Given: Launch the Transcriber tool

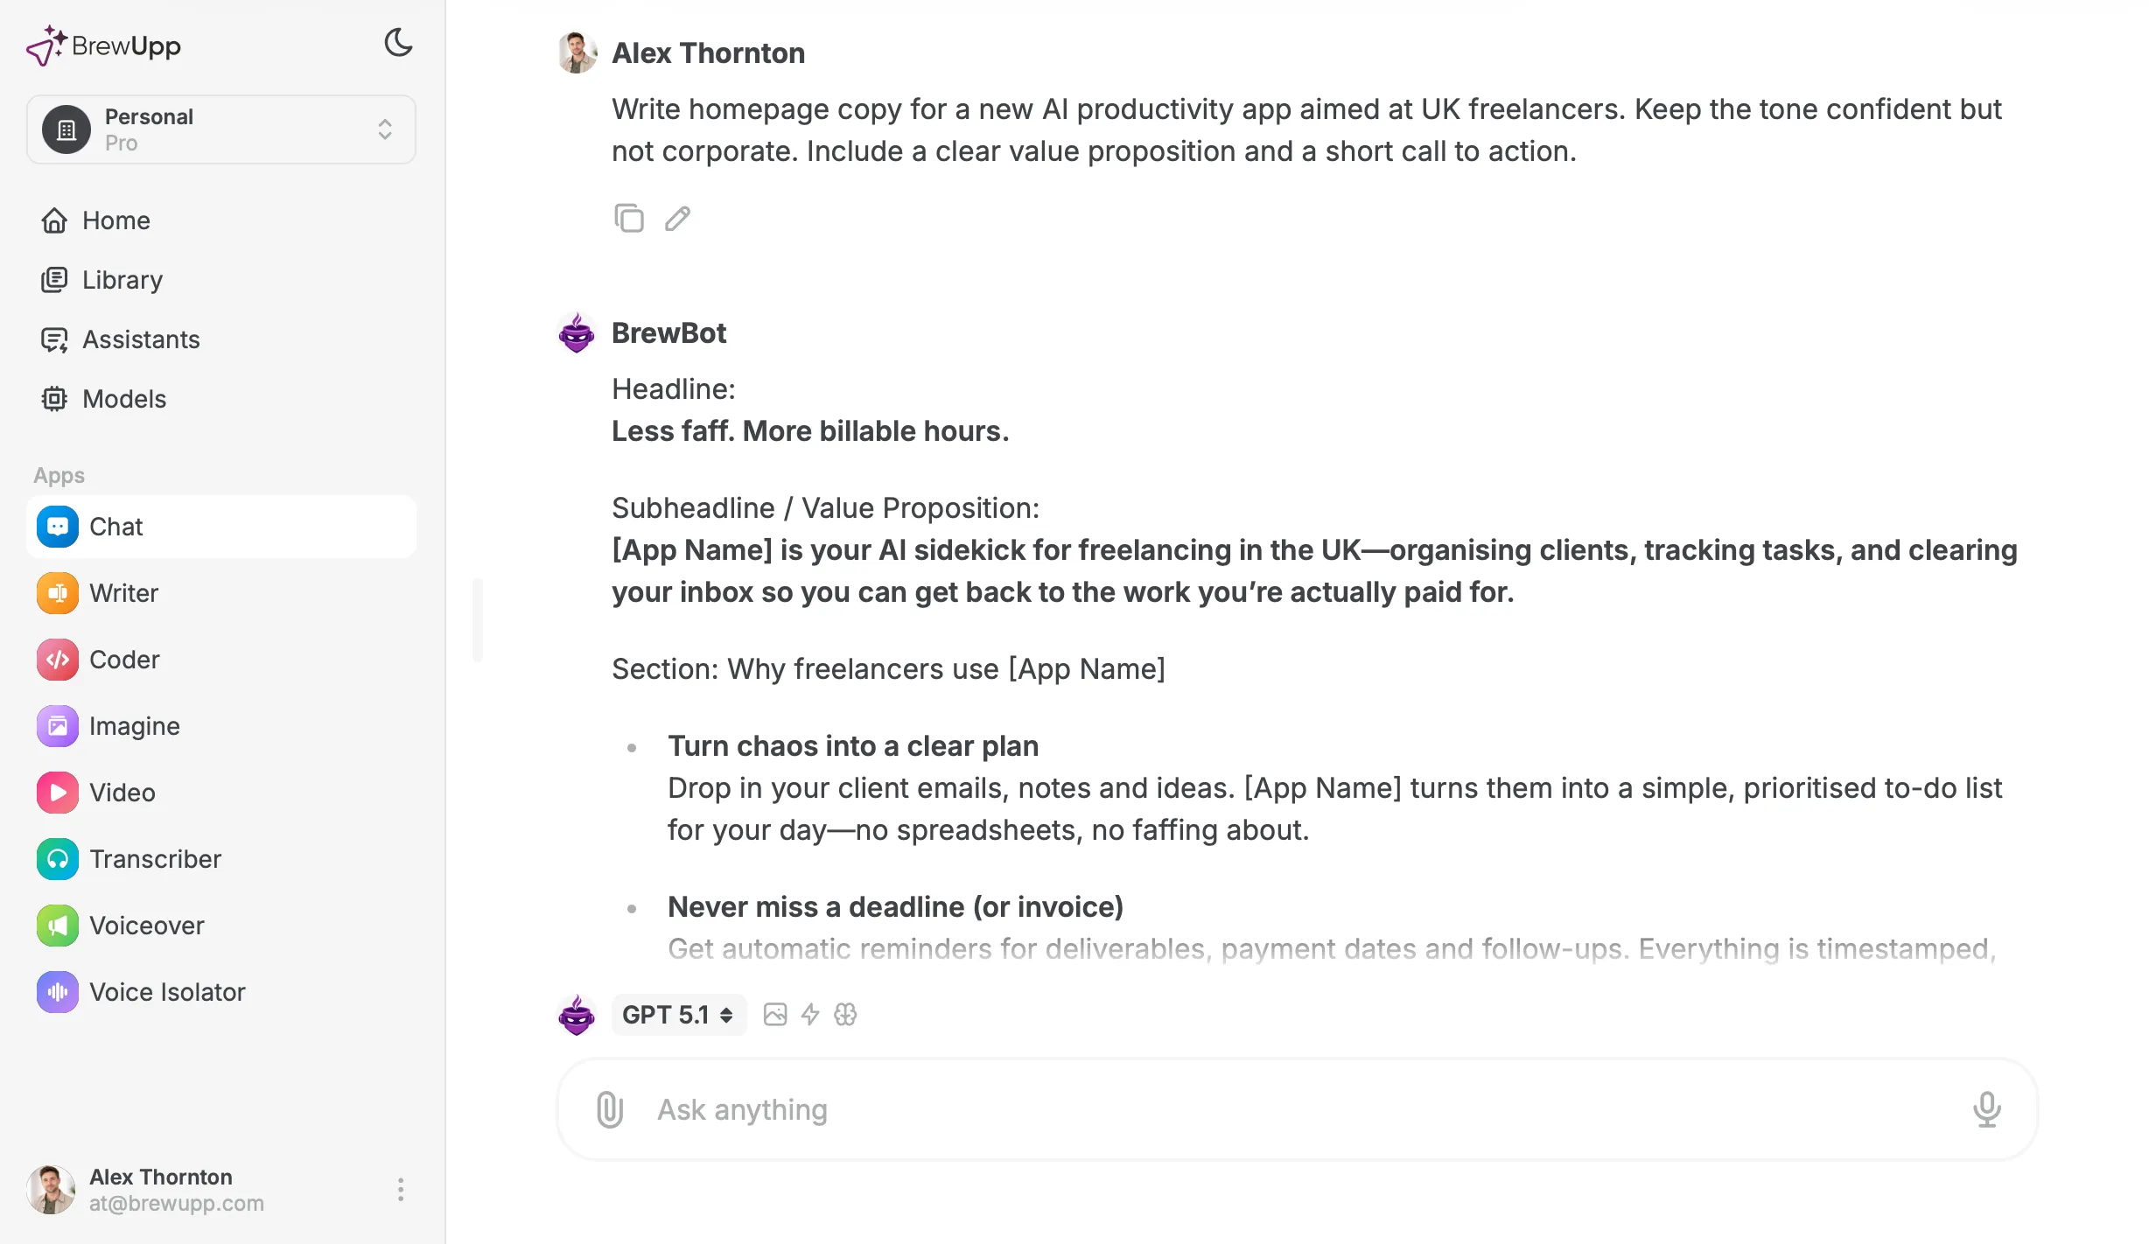Looking at the screenshot, I should point(156,858).
